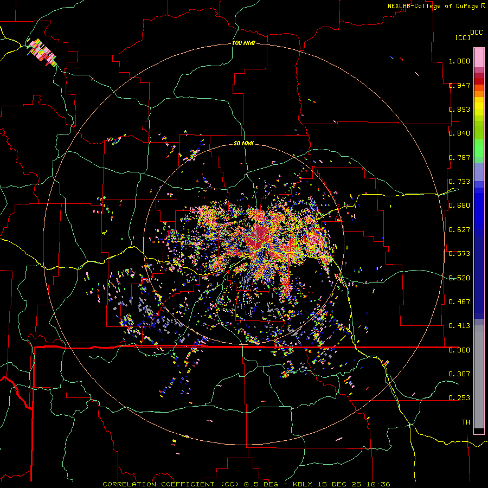Select the 0.253 value on the legend
This screenshot has width=488, height=488.
tap(459, 398)
